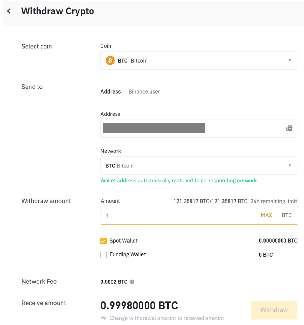Click the Spot Wallet balance value
The image size is (304, 325).
click(x=278, y=241)
